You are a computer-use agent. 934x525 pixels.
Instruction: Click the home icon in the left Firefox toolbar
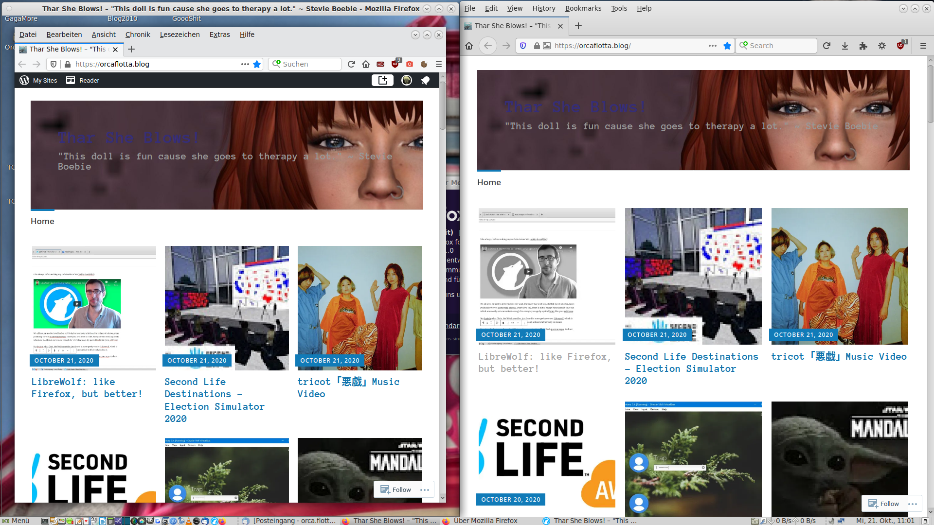[366, 64]
